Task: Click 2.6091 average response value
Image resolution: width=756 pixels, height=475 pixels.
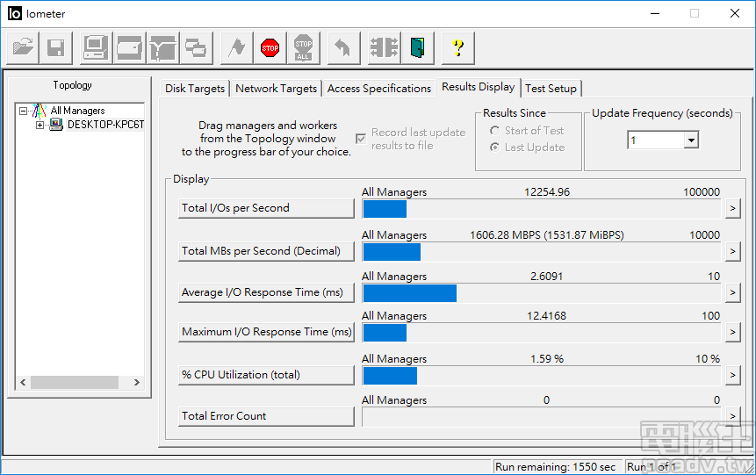Action: pyautogui.click(x=546, y=277)
